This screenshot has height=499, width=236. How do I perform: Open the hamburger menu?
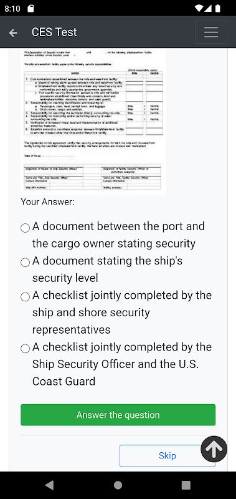(x=211, y=32)
